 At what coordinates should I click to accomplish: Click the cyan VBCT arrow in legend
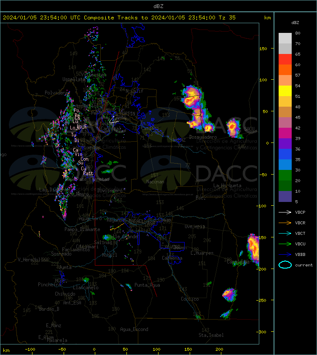[x=285, y=233]
